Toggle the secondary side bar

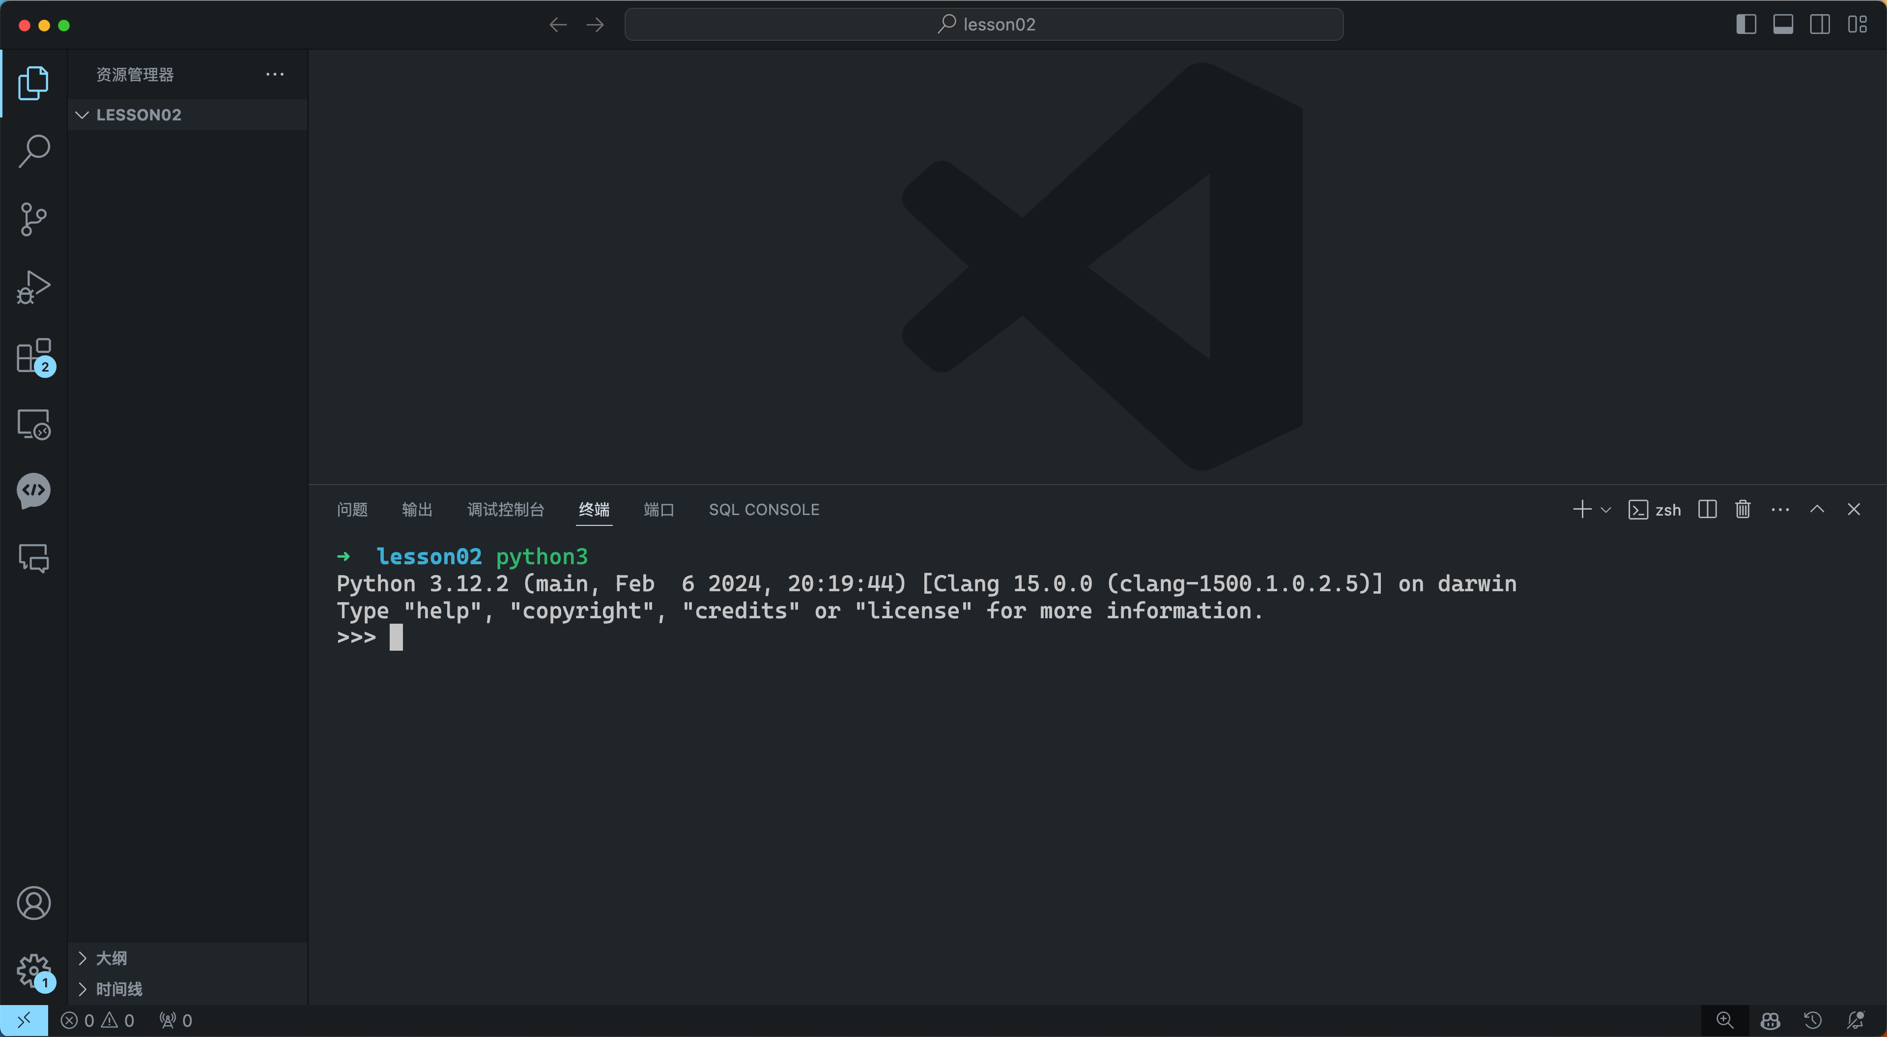point(1820,25)
